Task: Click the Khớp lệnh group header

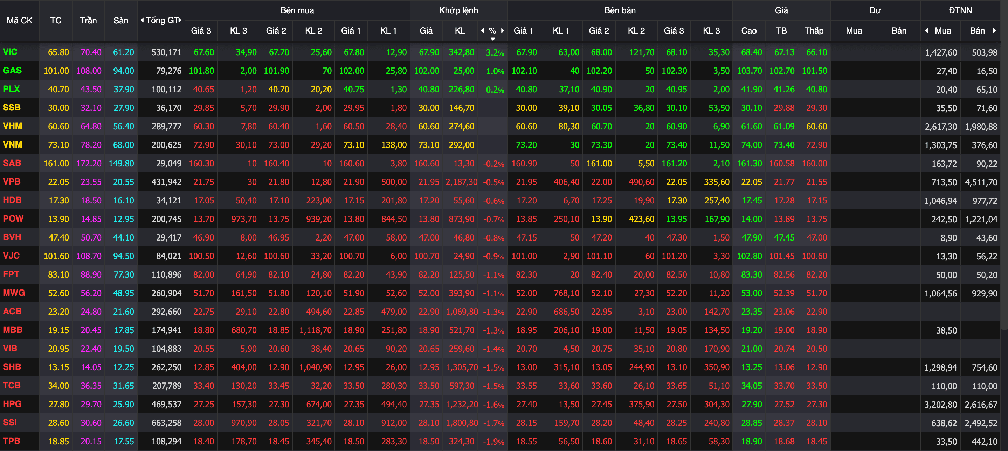Action: point(458,10)
